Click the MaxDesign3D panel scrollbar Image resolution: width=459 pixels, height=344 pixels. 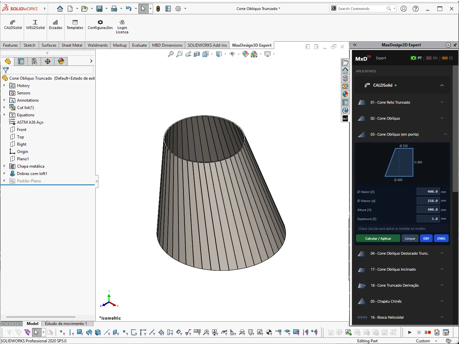coord(455,128)
